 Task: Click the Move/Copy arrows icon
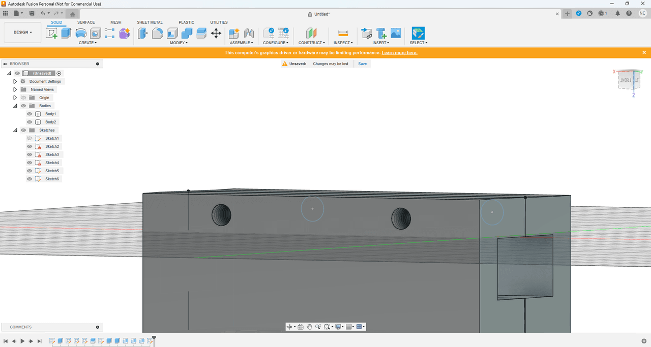coord(216,34)
